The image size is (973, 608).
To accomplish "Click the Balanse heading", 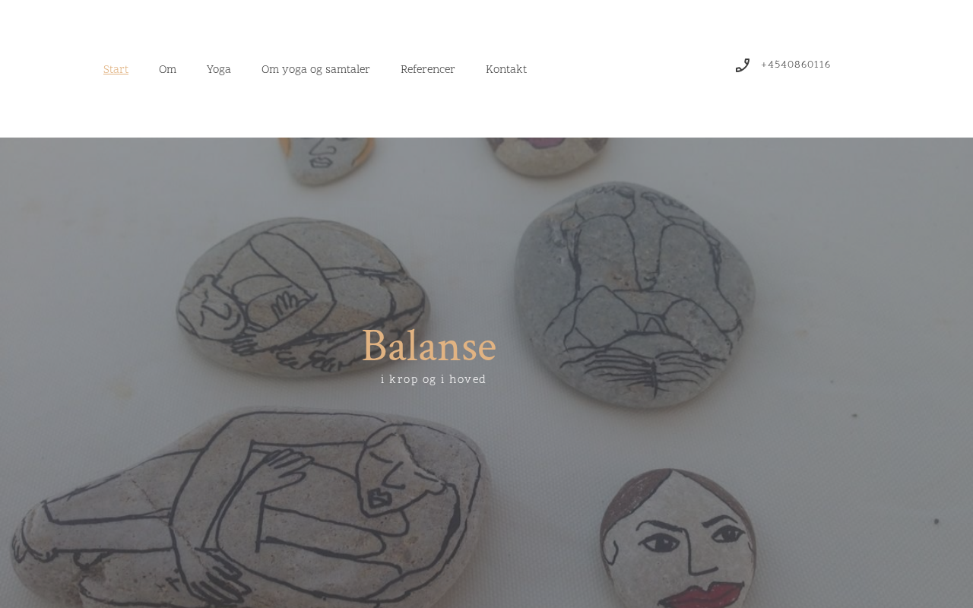I will click(429, 347).
